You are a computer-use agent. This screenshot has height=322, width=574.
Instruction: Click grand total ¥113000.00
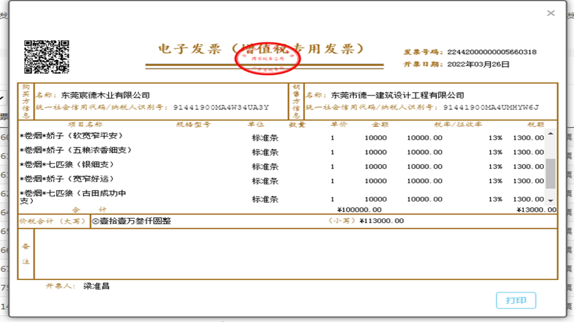pos(382,221)
